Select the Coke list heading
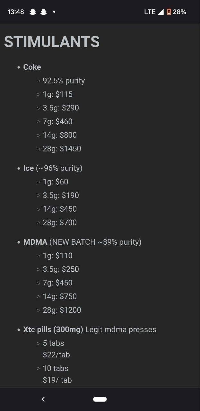The image size is (200, 411). coord(32,67)
